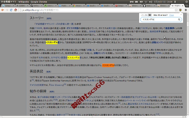Open the 松本零士 link

click(92, 81)
